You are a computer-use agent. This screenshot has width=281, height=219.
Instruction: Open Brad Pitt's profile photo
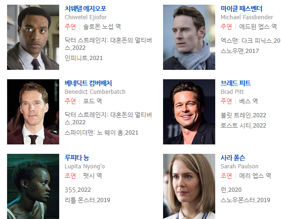click(x=189, y=112)
